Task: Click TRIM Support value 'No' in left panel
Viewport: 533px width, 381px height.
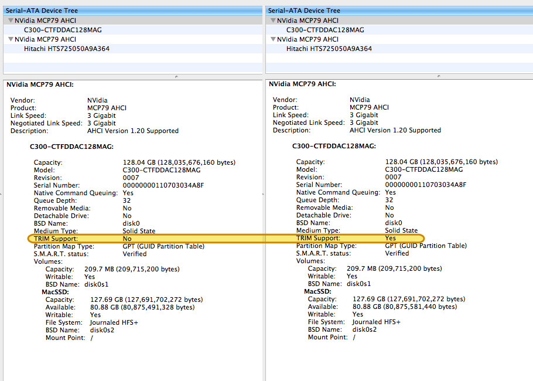Action: pyautogui.click(x=127, y=239)
